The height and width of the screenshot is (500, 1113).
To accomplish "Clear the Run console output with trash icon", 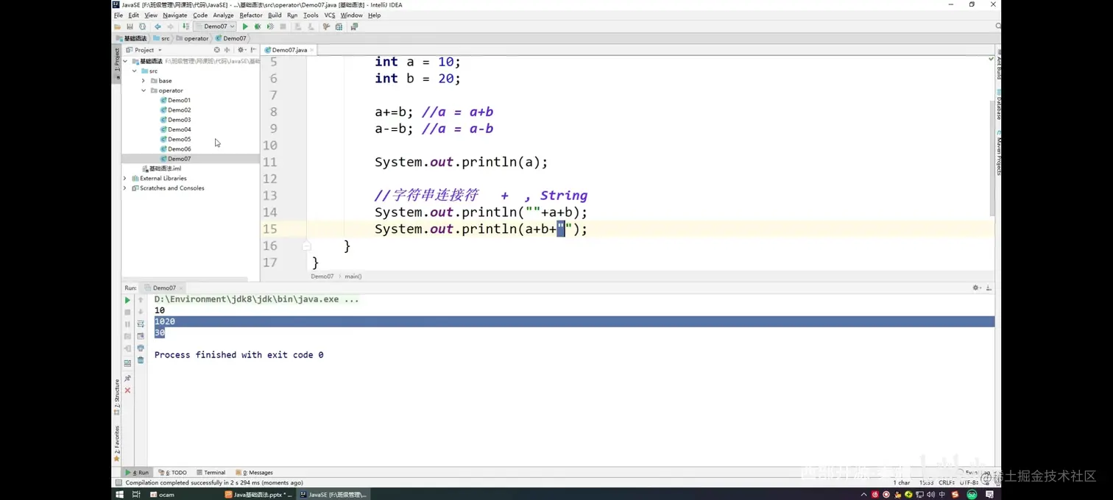I will pos(141,359).
